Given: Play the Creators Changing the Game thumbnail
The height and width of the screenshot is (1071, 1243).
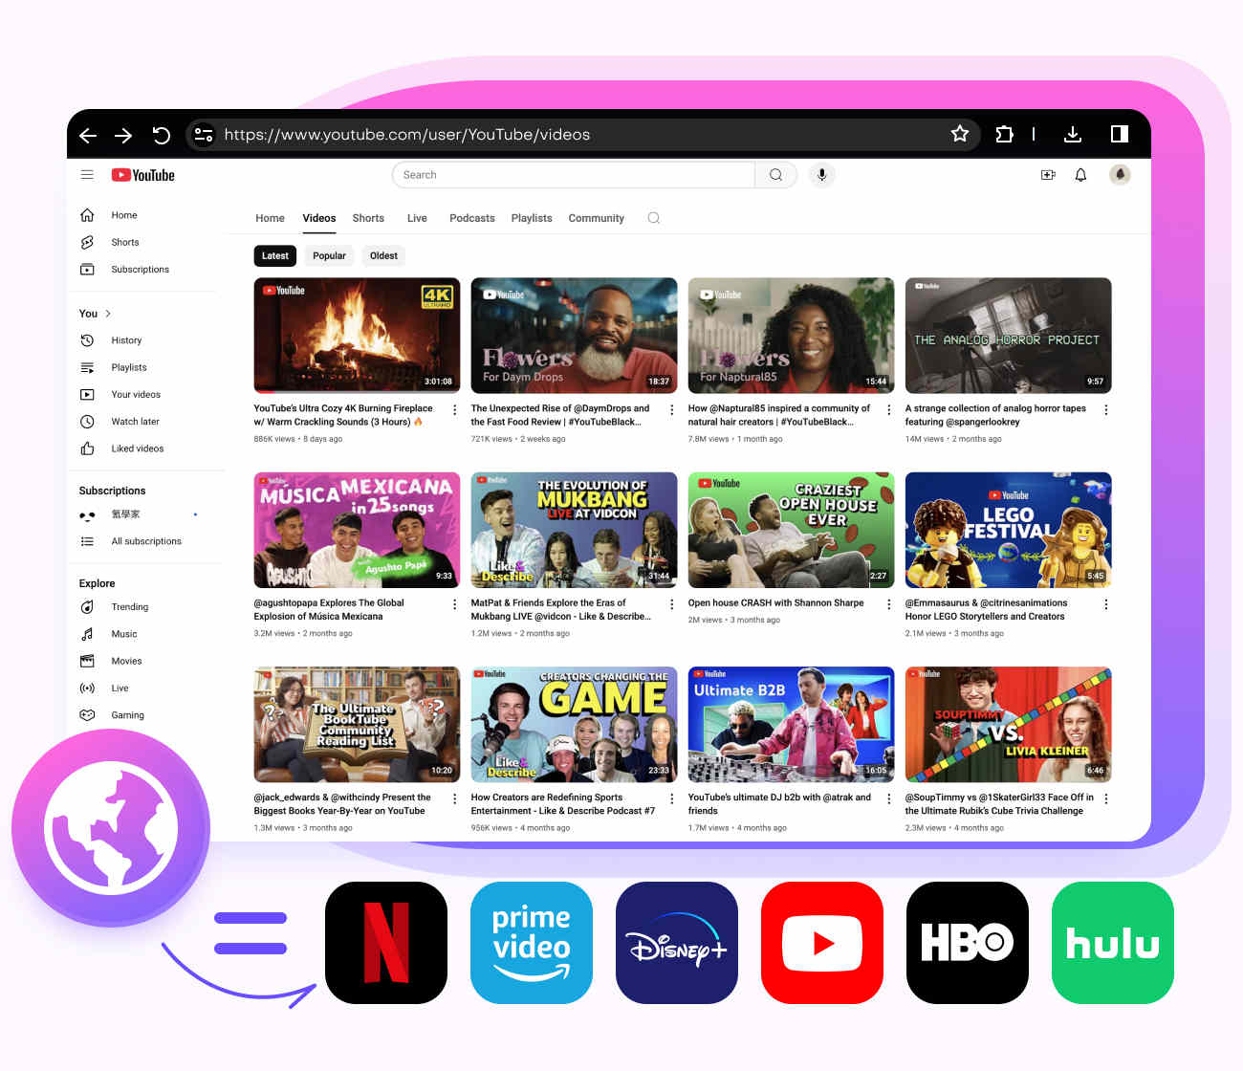Looking at the screenshot, I should click(574, 725).
